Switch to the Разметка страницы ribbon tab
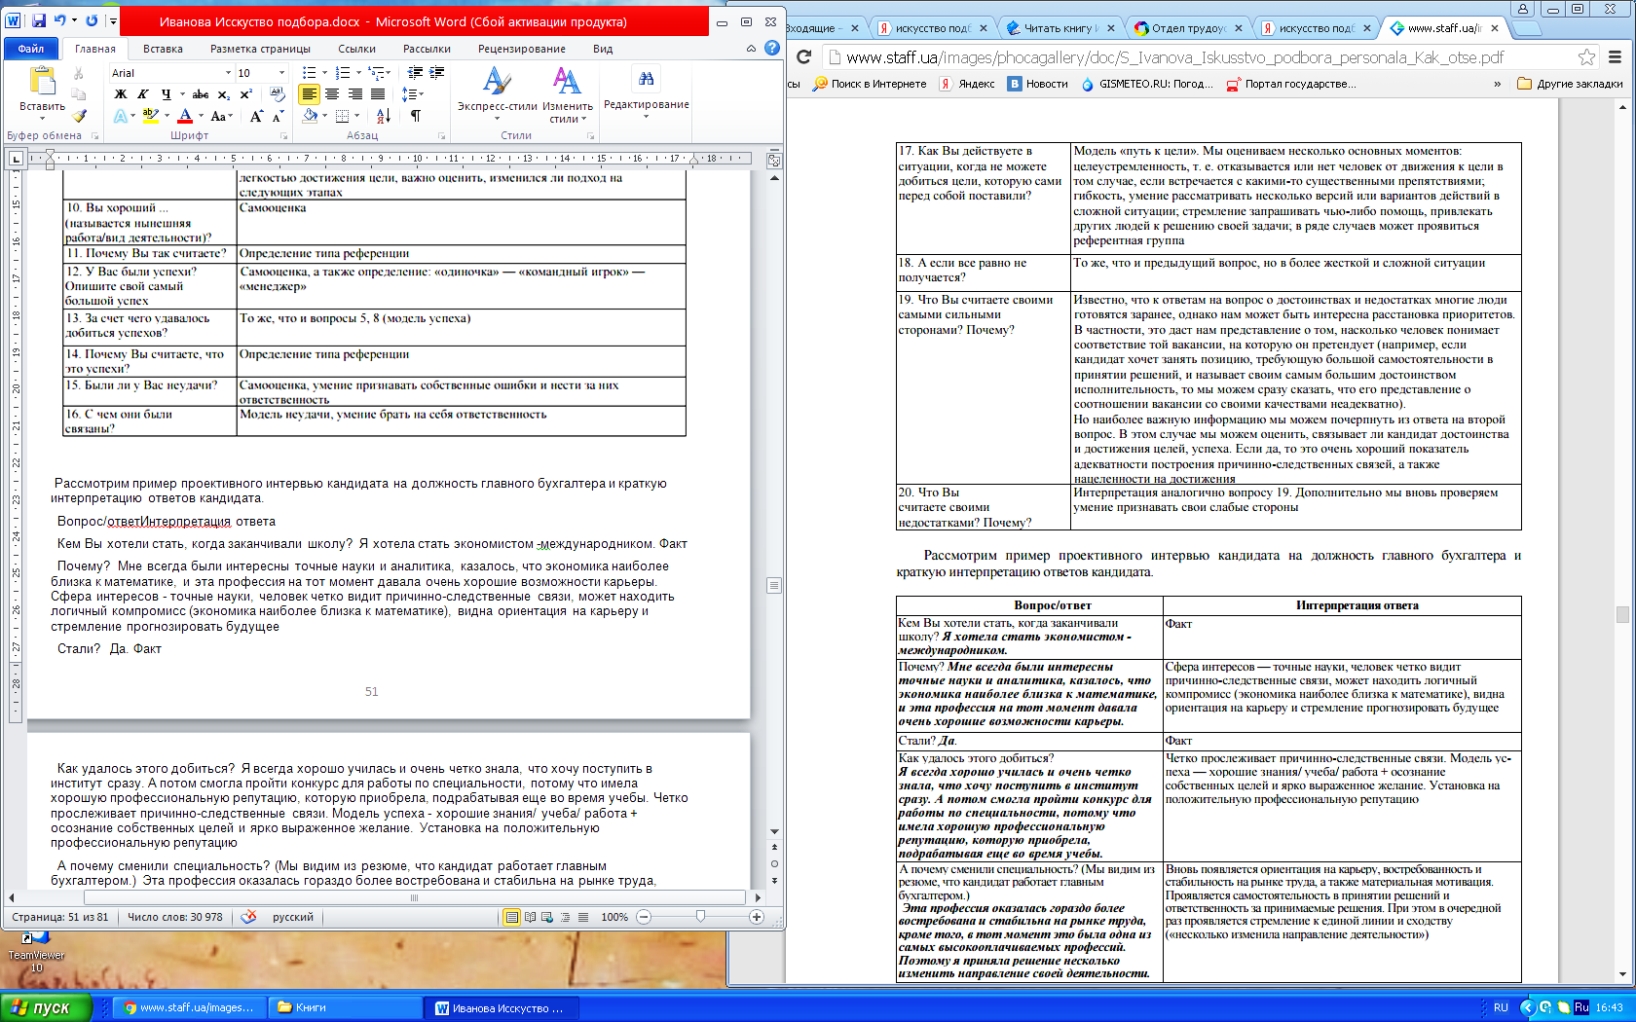 coord(260,48)
